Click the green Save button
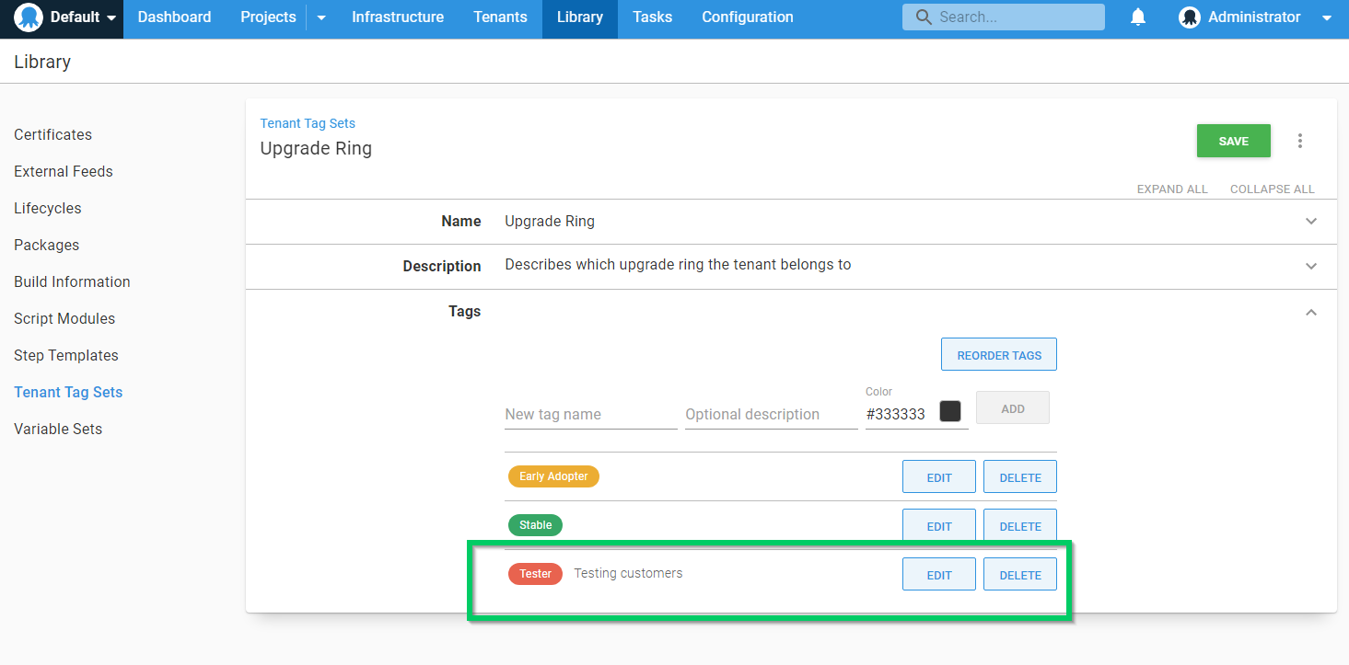The width and height of the screenshot is (1349, 665). tap(1233, 141)
